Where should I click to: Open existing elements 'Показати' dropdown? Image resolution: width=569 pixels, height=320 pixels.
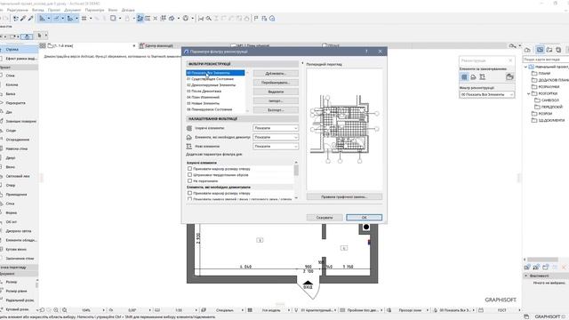[276, 128]
